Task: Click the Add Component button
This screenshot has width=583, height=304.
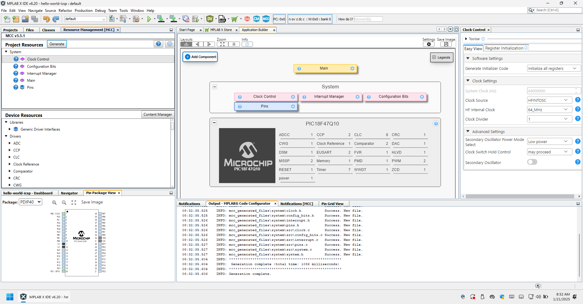Action: (200, 57)
